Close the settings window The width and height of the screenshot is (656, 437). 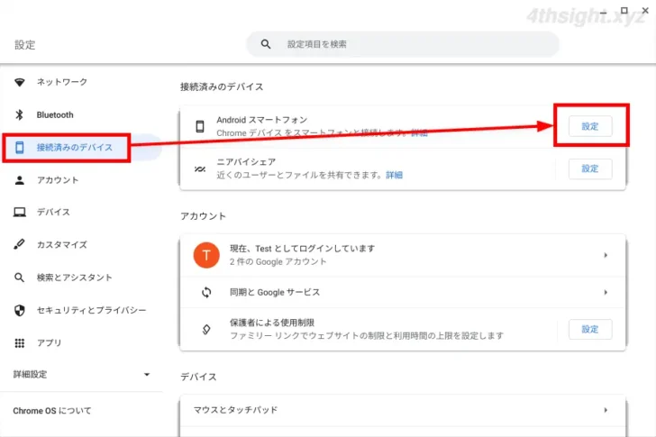645,10
